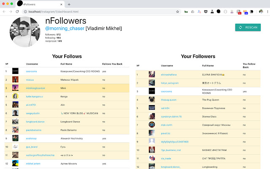This screenshot has width=270, height=169.
Task: Click thepug.queen's pug avatar thumbnail
Action: (152, 100)
